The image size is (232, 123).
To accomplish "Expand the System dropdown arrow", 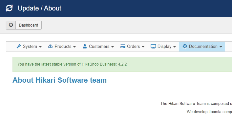I will [40, 47].
